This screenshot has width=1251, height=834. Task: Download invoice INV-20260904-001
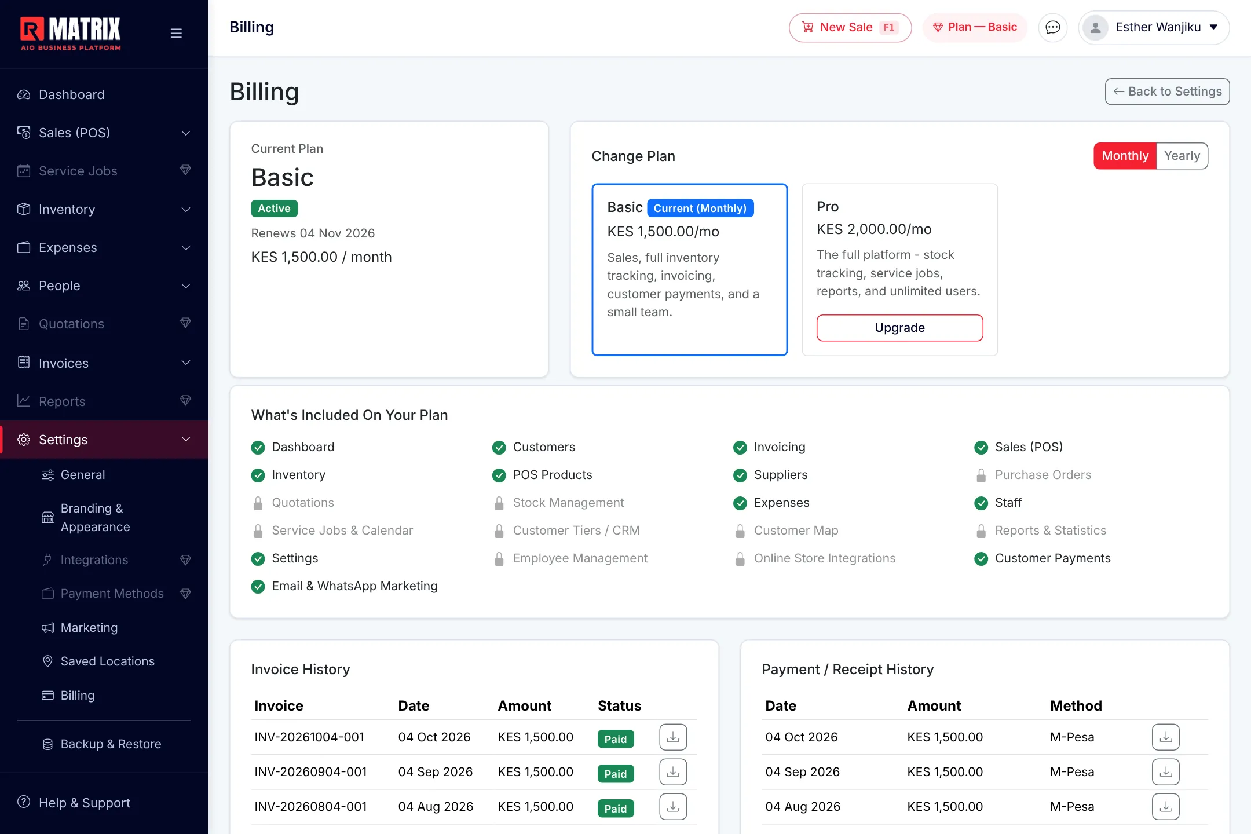click(x=673, y=772)
